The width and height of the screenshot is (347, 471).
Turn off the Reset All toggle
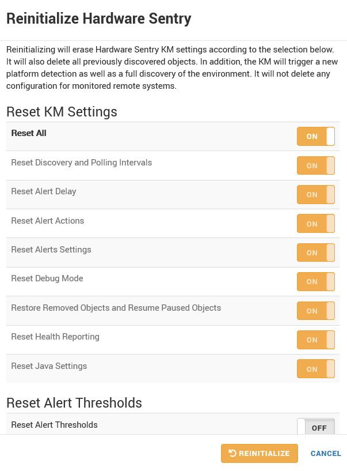point(315,137)
